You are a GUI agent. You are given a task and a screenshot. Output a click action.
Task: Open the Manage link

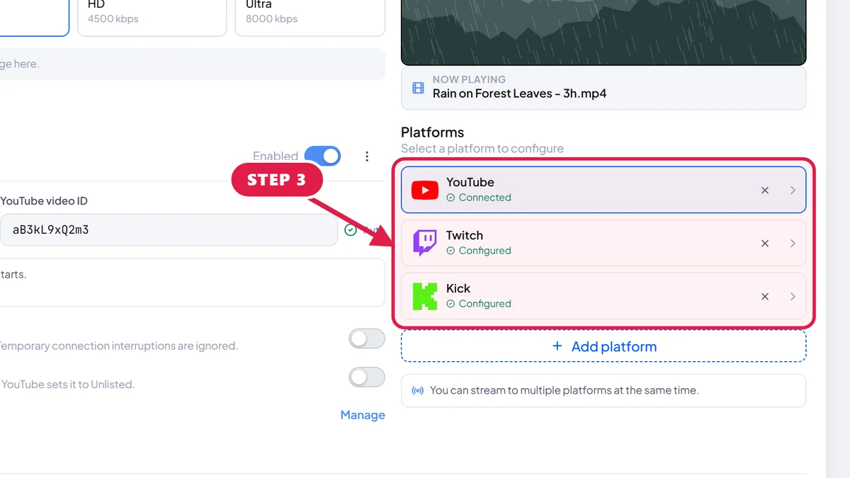(x=363, y=415)
